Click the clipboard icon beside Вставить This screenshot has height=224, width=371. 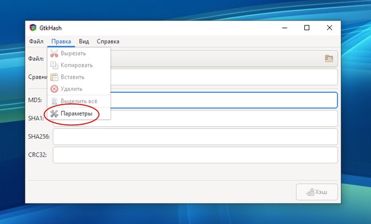[54, 77]
